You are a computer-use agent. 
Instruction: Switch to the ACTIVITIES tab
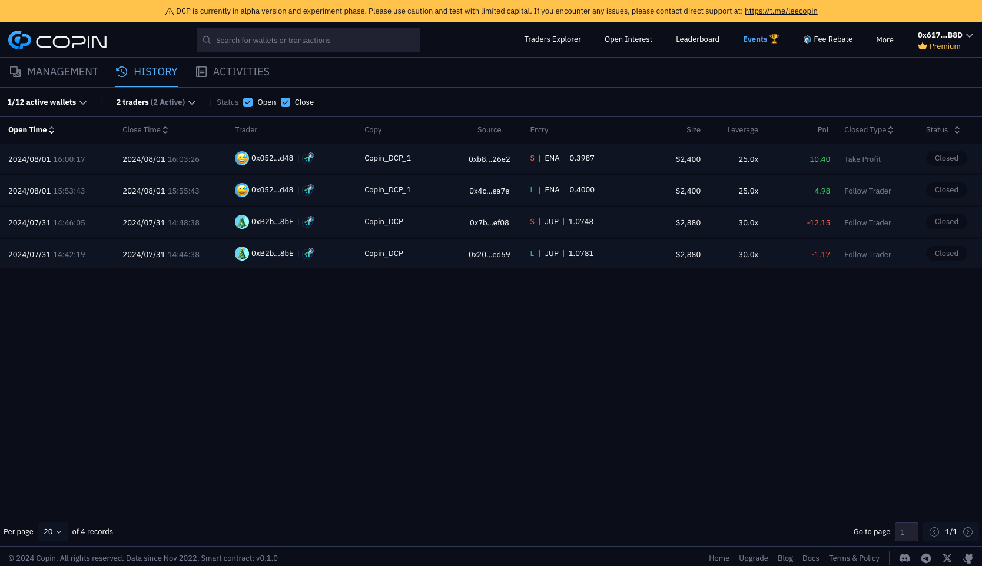click(233, 72)
